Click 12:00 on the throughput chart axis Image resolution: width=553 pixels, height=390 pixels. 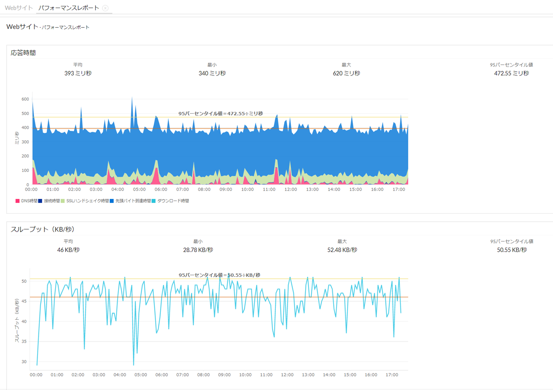tap(287, 375)
